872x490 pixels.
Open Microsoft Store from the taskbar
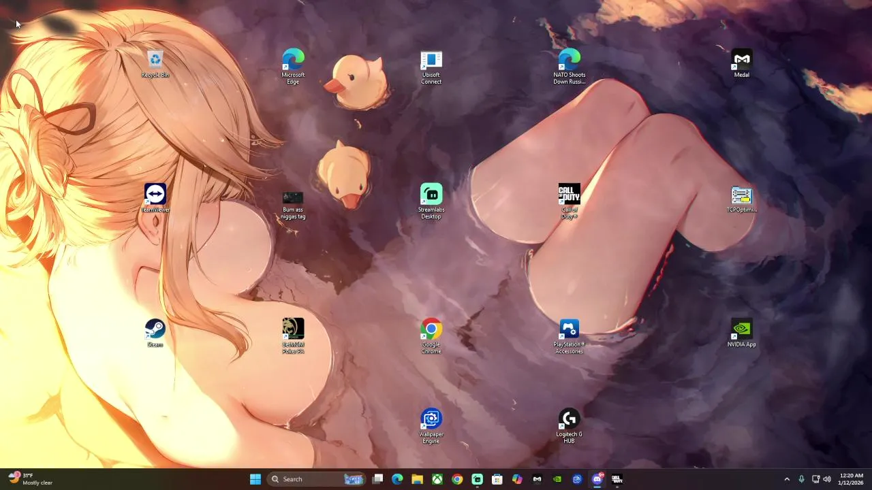497,479
